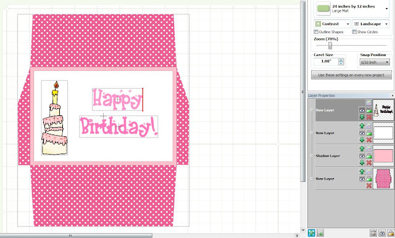Select white rectangle layer thumbnail
Viewport: 395px width, 238px height.
pyautogui.click(x=383, y=133)
